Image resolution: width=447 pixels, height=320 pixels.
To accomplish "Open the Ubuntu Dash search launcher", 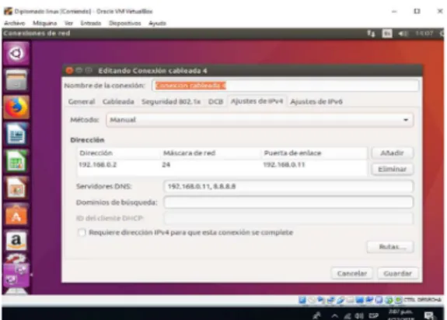I will (x=16, y=54).
